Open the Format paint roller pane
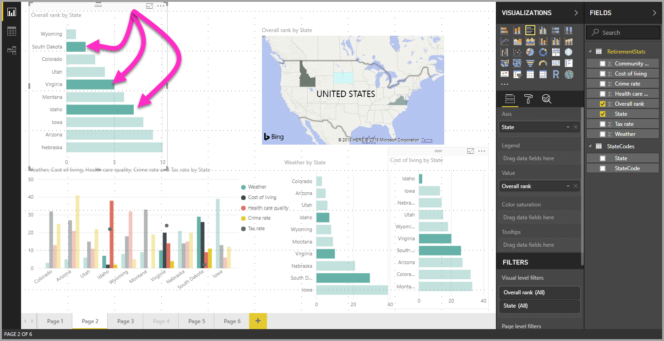This screenshot has width=664, height=341. click(x=528, y=98)
